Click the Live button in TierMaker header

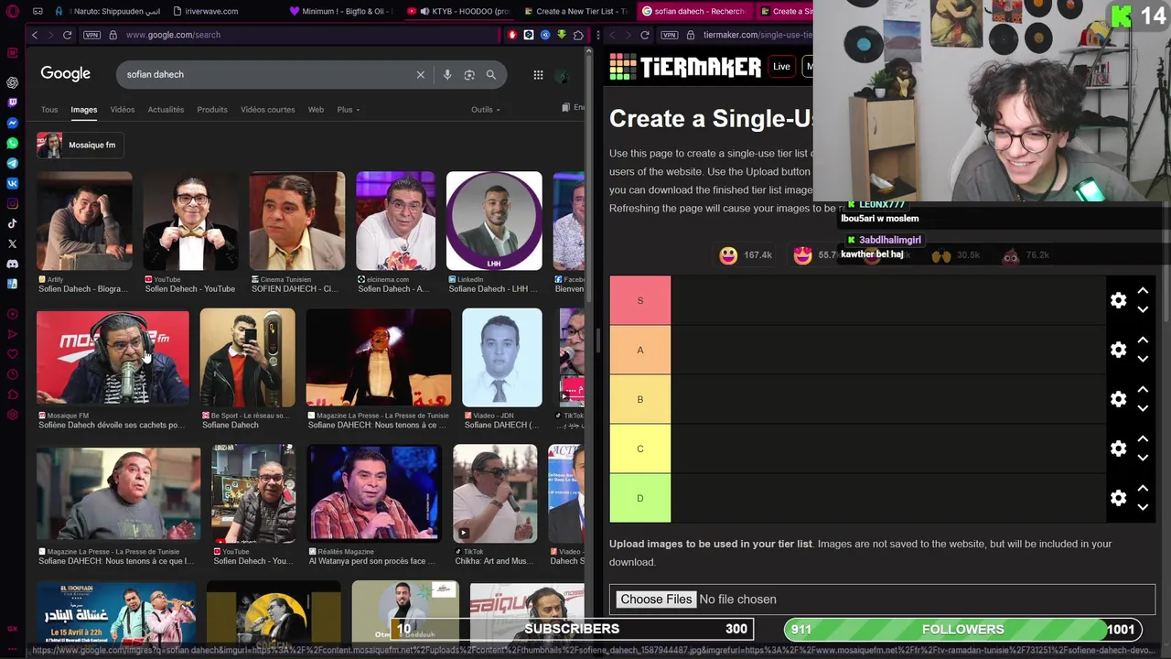pyautogui.click(x=781, y=66)
